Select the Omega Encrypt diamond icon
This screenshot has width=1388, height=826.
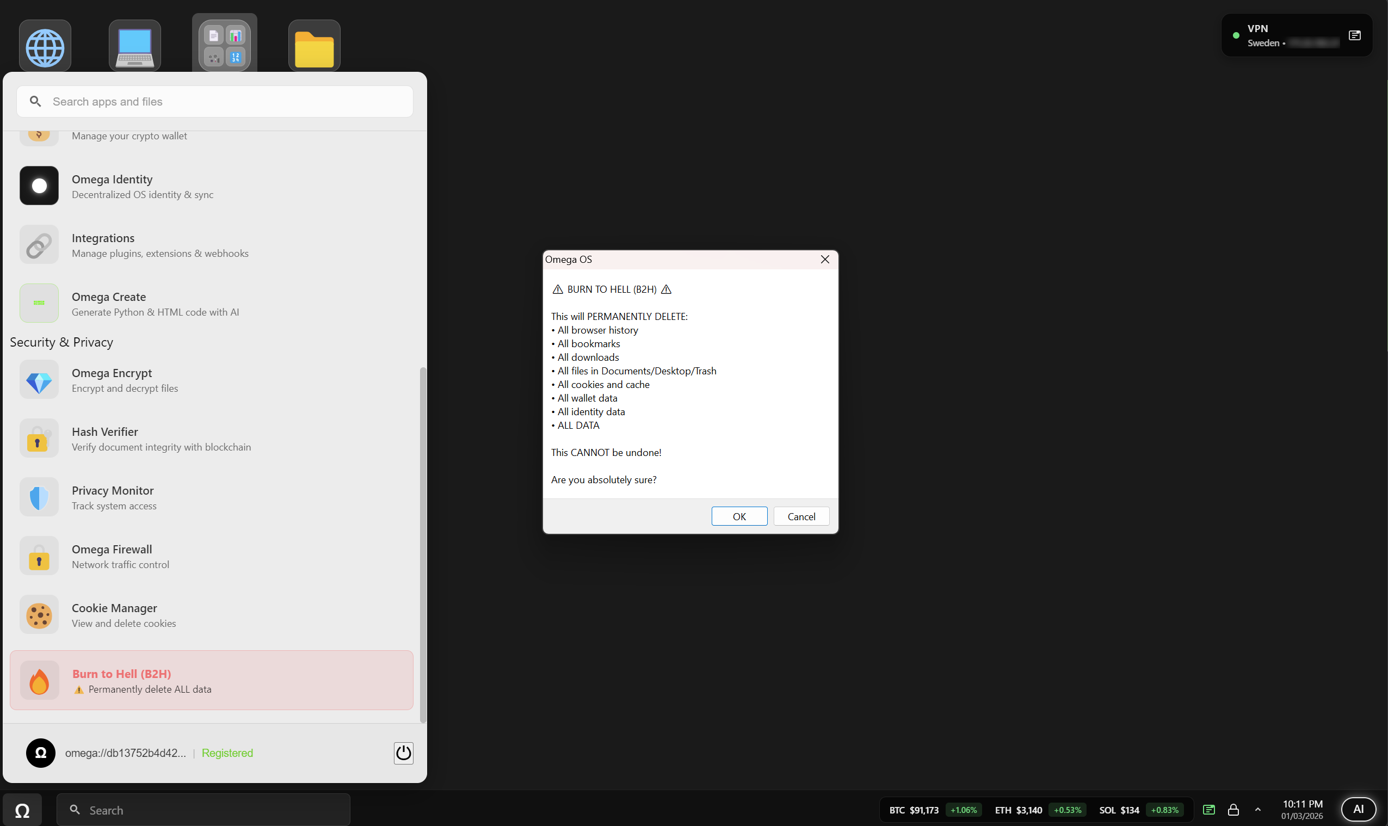[39, 379]
